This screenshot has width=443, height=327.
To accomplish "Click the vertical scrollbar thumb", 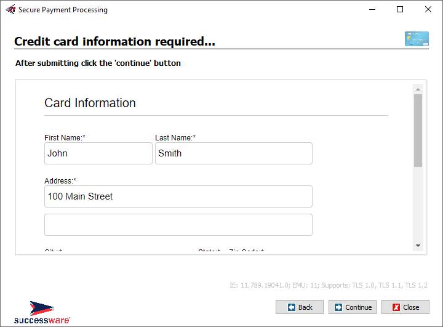I will [x=418, y=130].
